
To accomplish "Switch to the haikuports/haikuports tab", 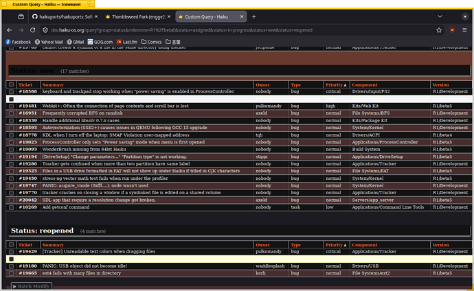I will pos(65,17).
